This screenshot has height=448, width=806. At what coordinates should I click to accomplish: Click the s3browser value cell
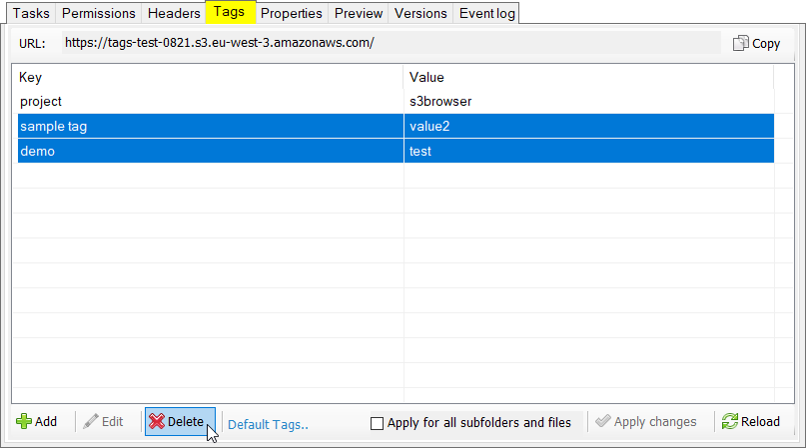pos(588,101)
